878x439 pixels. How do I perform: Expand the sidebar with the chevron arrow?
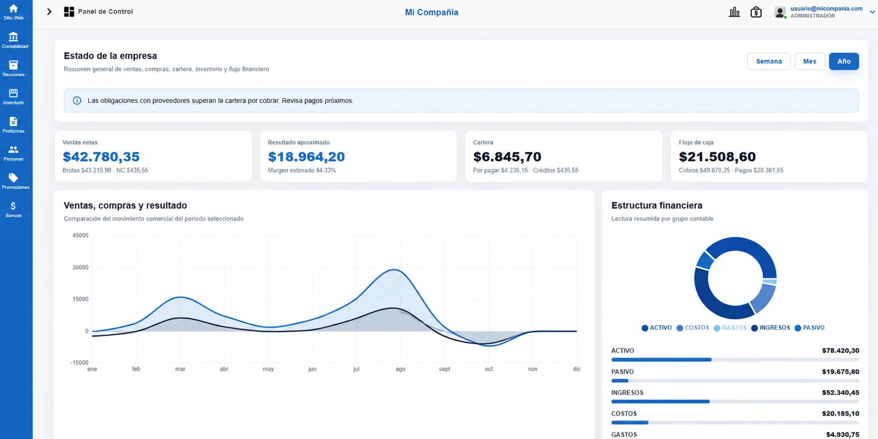tap(49, 12)
